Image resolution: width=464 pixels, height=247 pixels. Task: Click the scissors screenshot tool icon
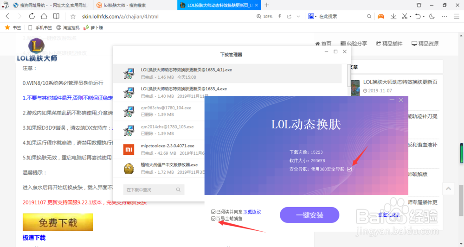pyautogui.click(x=405, y=17)
